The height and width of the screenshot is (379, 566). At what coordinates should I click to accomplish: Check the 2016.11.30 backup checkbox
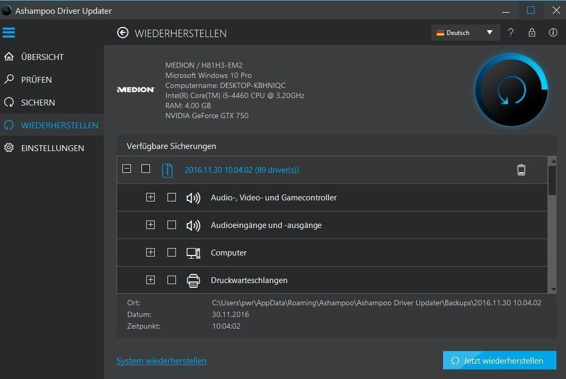[146, 169]
